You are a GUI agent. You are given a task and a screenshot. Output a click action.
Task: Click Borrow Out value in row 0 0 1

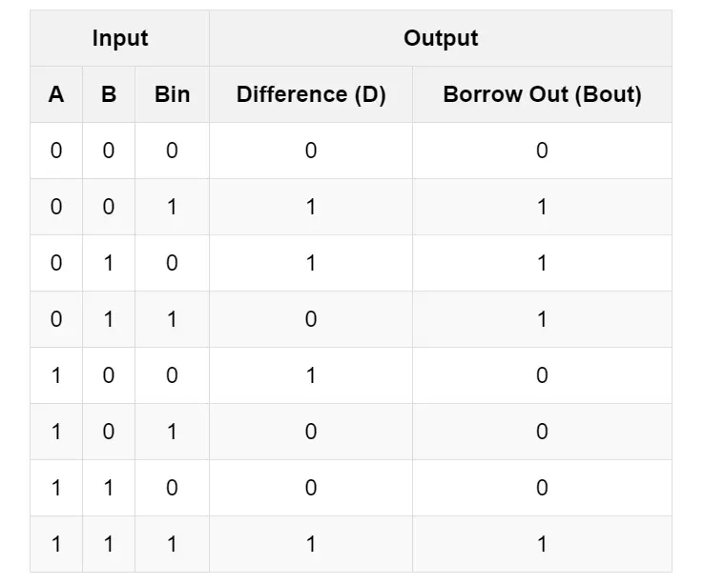pyautogui.click(x=542, y=207)
